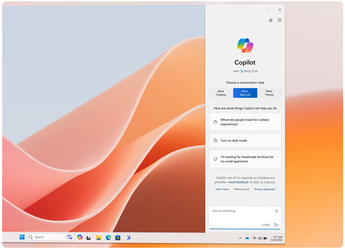Choose the 'Turn on dark mode' suggestion
The height and width of the screenshot is (249, 345).
click(x=245, y=141)
